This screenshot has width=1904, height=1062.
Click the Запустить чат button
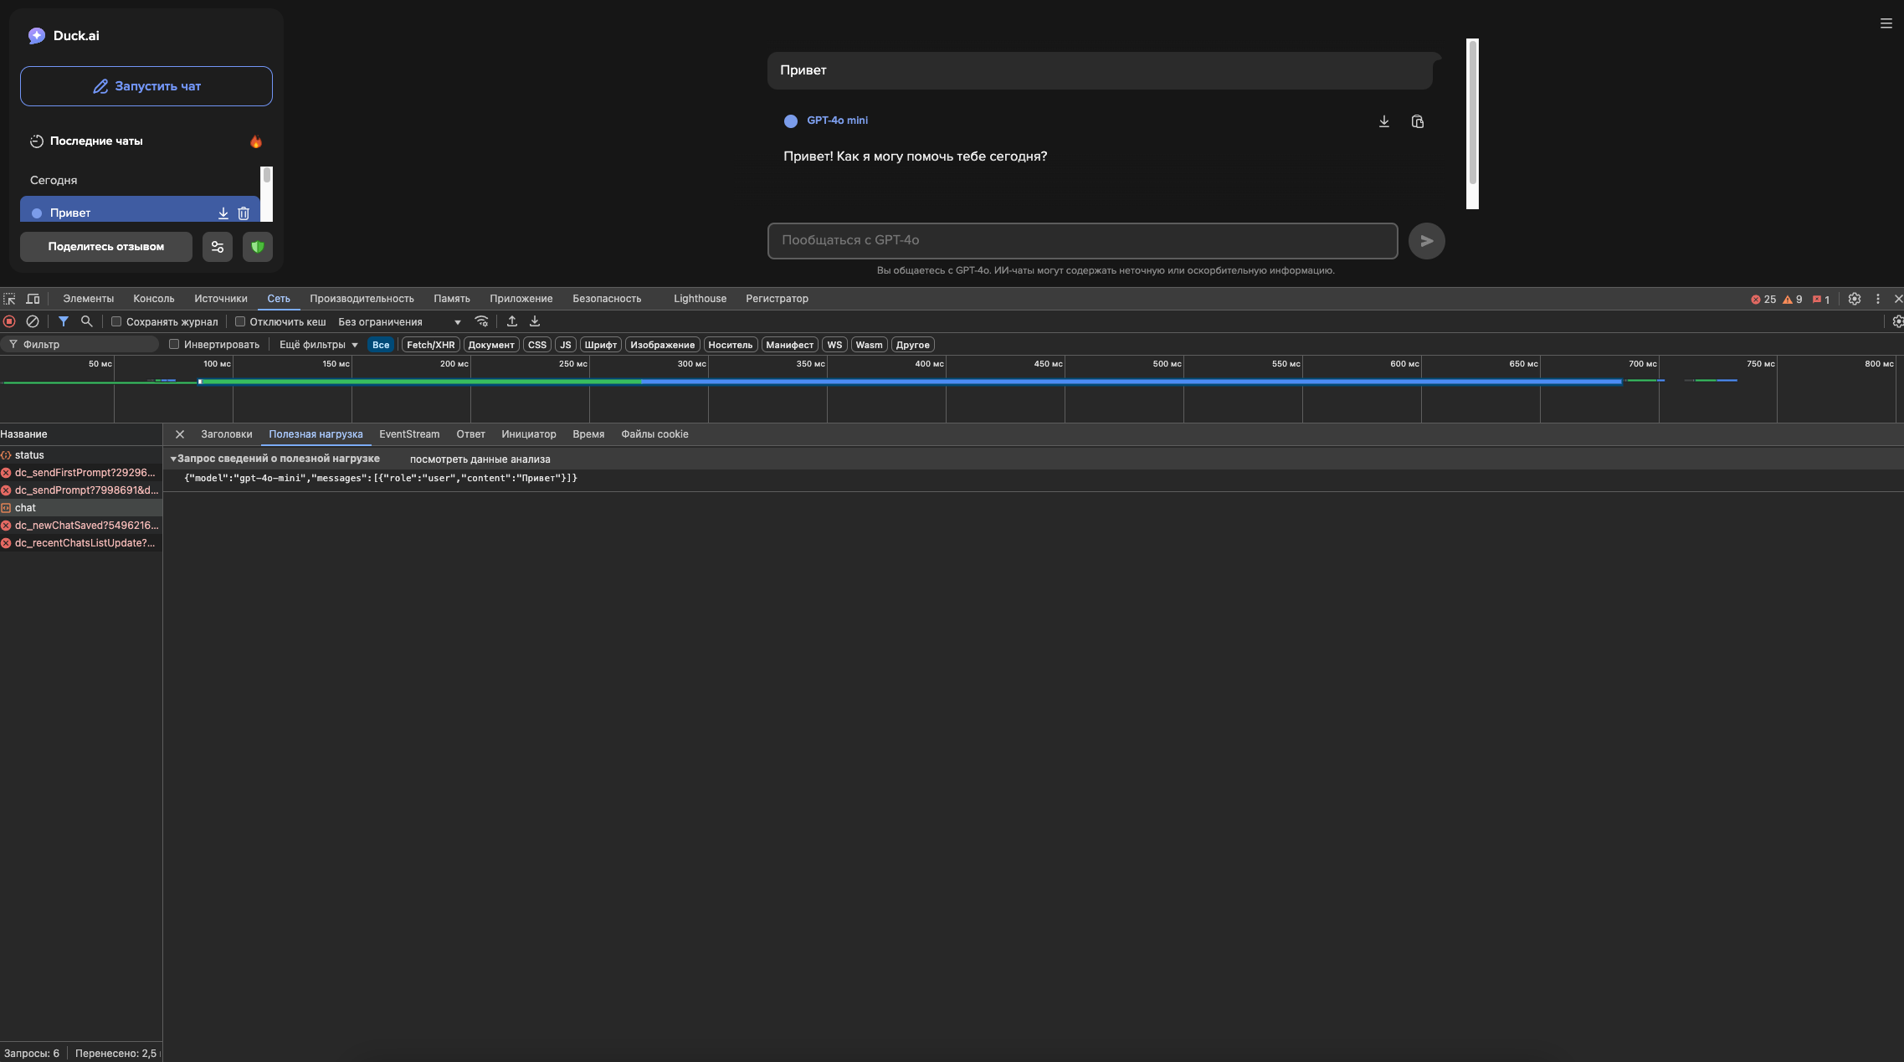tap(146, 86)
